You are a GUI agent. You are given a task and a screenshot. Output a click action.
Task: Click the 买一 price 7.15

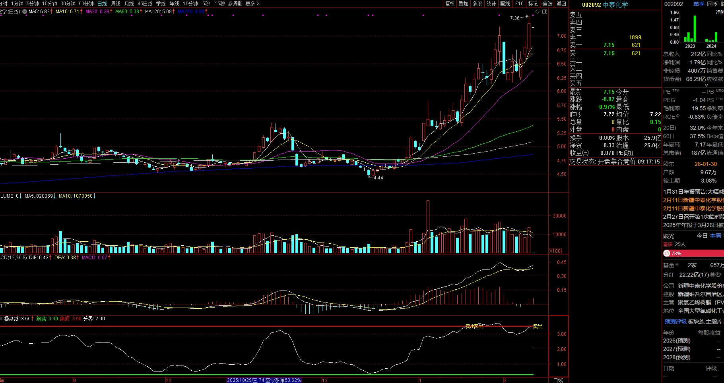(x=609, y=53)
